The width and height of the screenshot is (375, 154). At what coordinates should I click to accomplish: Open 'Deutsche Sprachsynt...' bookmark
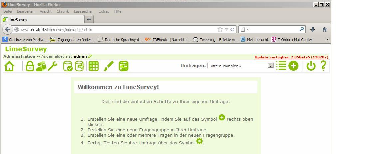pos(120,40)
